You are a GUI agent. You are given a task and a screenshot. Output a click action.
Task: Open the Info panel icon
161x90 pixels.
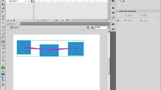coord(113,12)
